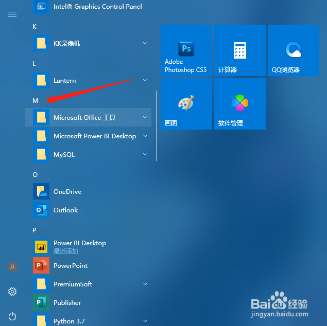Viewport: 327px width, 326px height.
Task: Launch Outlook from its icon
Action: tap(41, 210)
